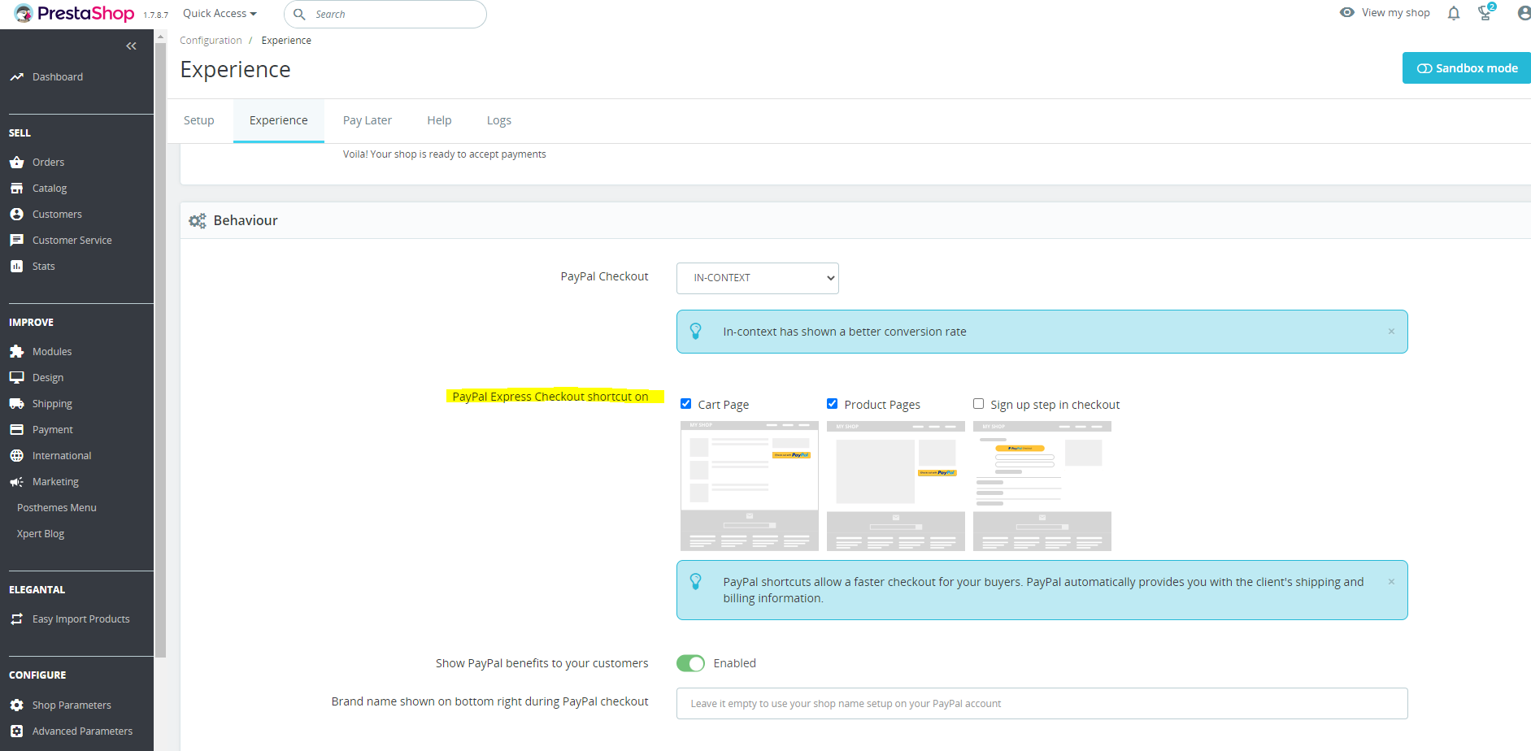Viewport: 1531px width, 751px height.
Task: Click the Cart Page preview thumbnail
Action: click(x=750, y=486)
